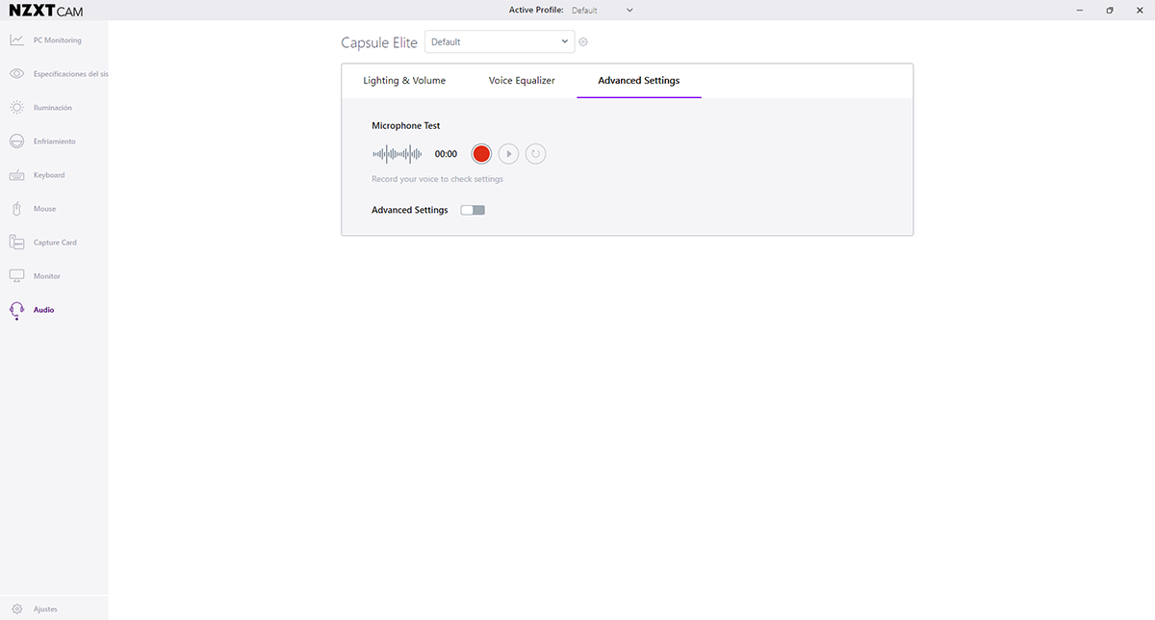The image size is (1155, 620).
Task: Select the Monitor icon in sidebar
Action: [x=16, y=276]
